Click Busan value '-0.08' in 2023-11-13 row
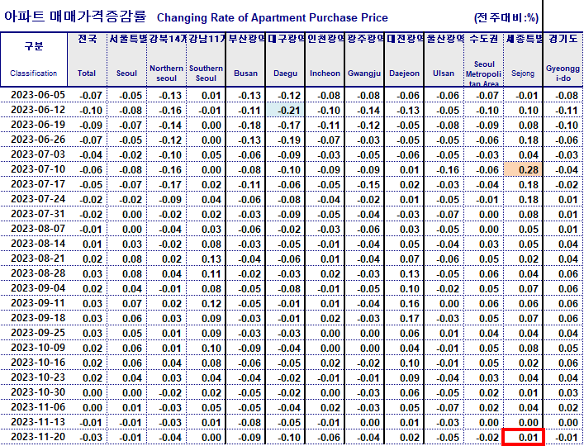 point(249,423)
